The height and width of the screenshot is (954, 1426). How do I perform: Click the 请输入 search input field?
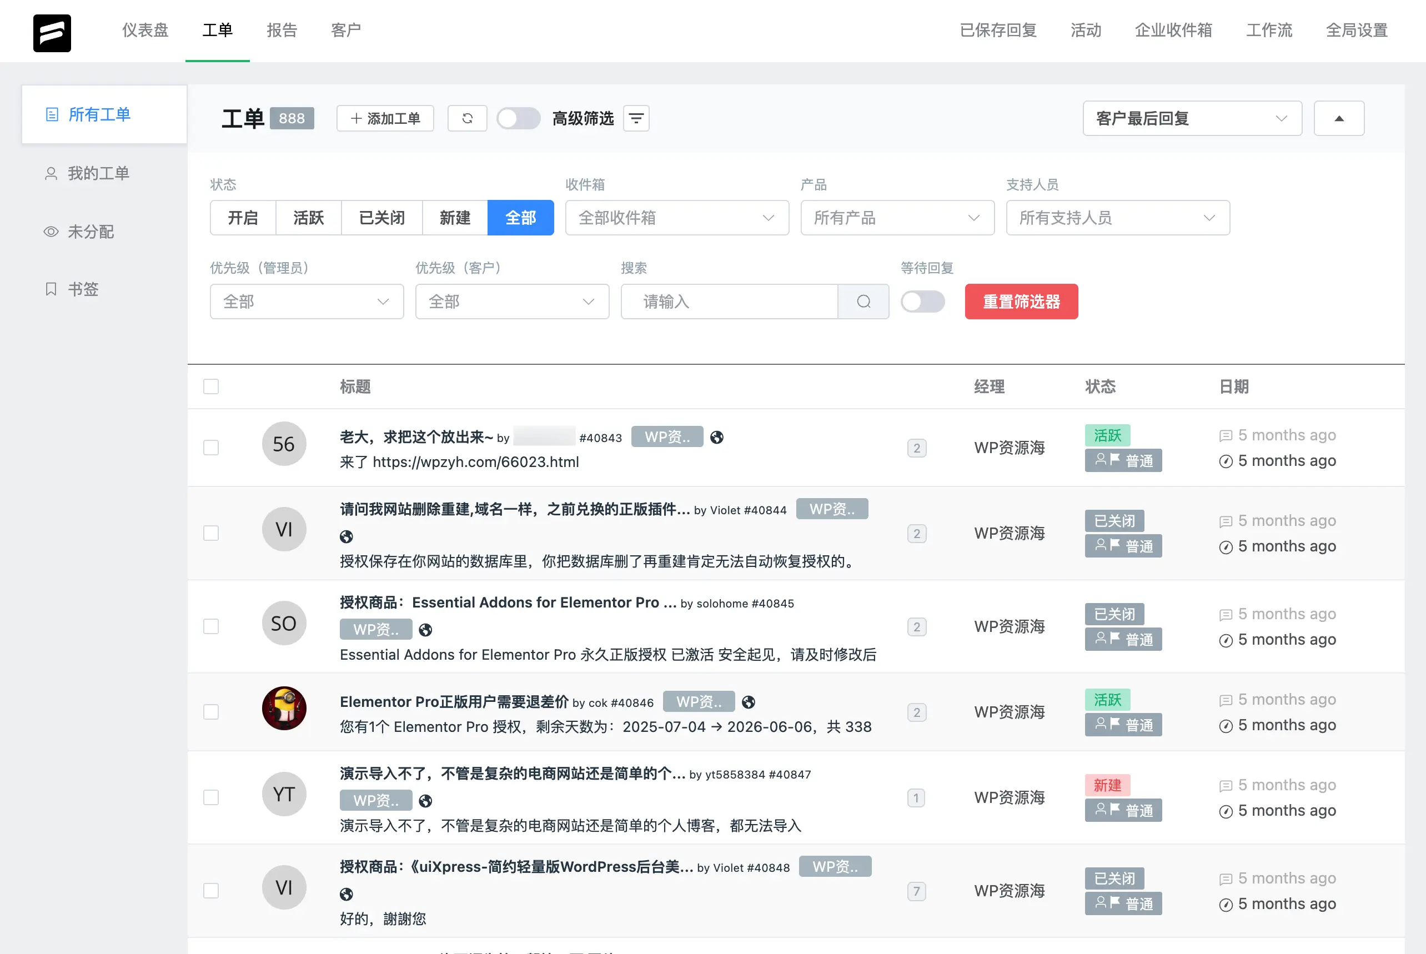click(x=730, y=301)
